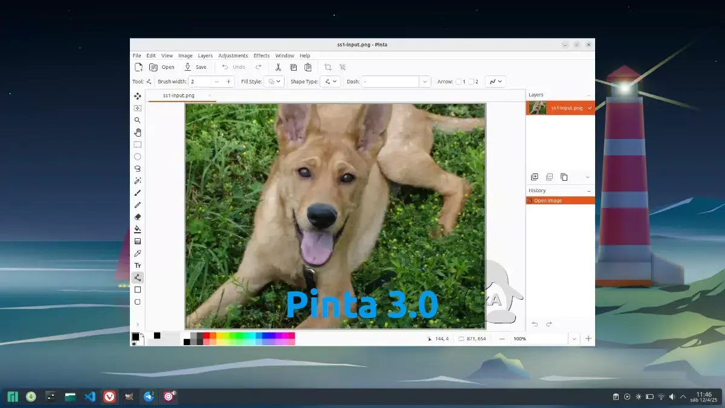Add a new layer in Layers panel
This screenshot has height=408, width=725.
click(534, 177)
